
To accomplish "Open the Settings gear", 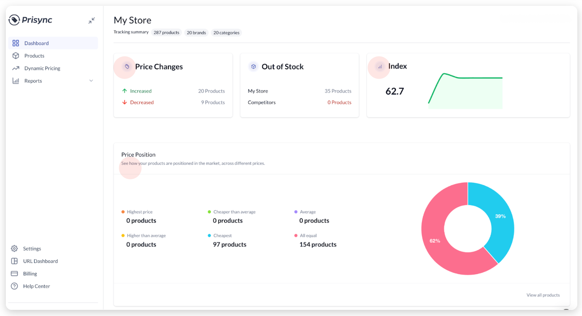I will 14,248.
